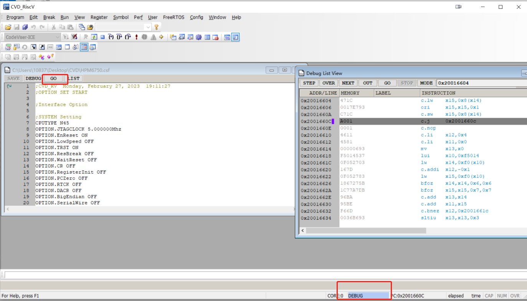Click the address field showing 0x20016604
The height and width of the screenshot is (301, 527).
[x=482, y=83]
